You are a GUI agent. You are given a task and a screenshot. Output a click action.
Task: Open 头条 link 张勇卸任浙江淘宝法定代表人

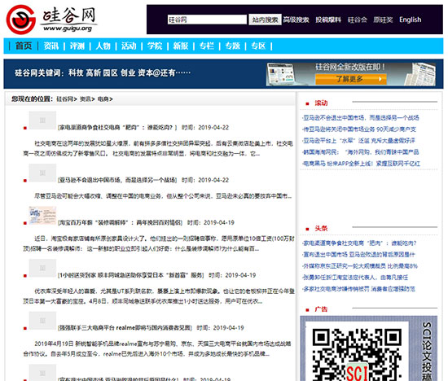(x=355, y=278)
